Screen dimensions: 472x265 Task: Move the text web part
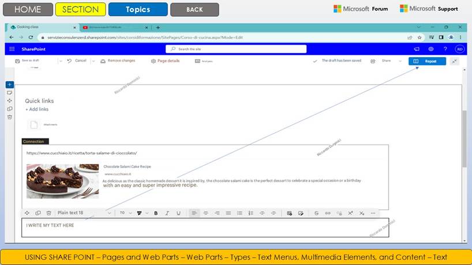click(x=27, y=213)
